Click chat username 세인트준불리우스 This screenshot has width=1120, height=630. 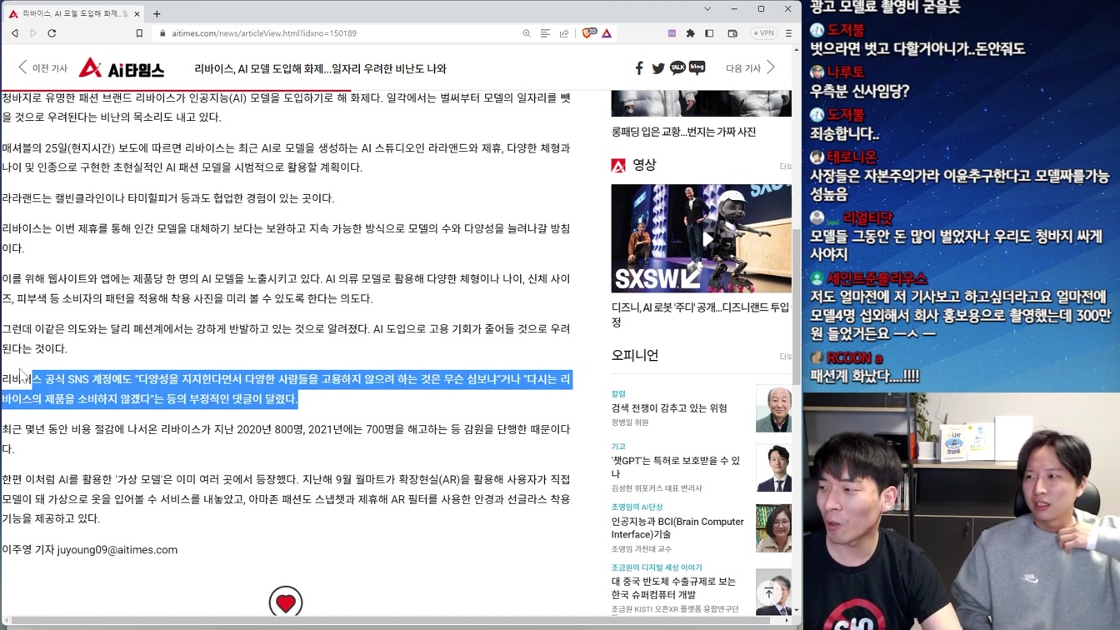click(x=877, y=279)
